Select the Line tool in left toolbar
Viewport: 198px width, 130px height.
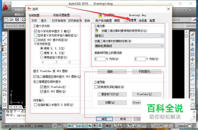5,34
